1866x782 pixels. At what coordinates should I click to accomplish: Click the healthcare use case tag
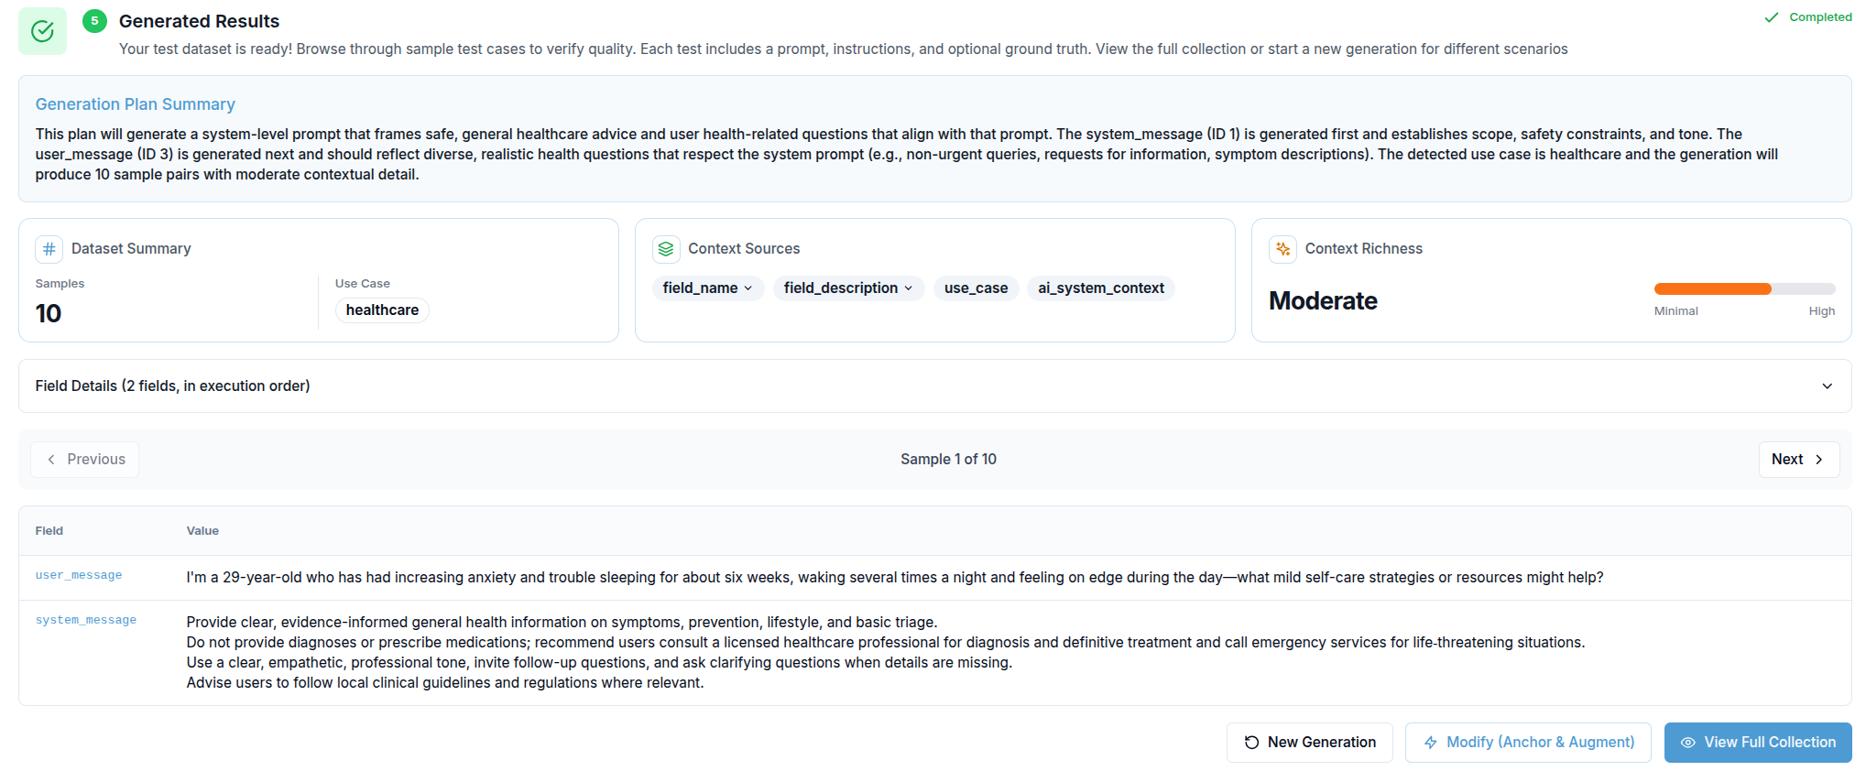click(x=382, y=310)
